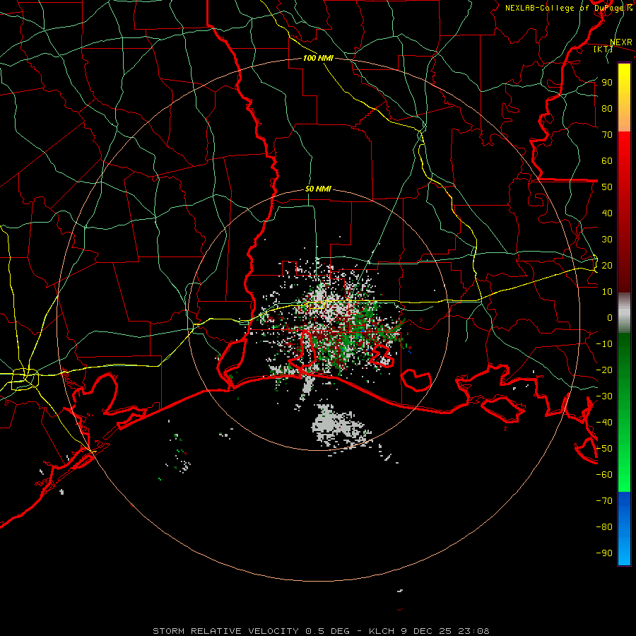The image size is (636, 636).
Task: Click the STORM RELATIVE VELOCITY product caption
Action: click(x=321, y=631)
